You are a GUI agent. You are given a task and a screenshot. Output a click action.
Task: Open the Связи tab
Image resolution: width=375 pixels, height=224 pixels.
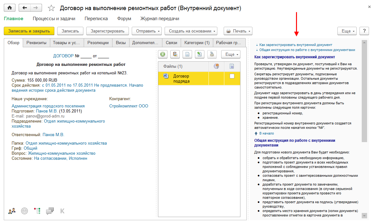(x=172, y=43)
